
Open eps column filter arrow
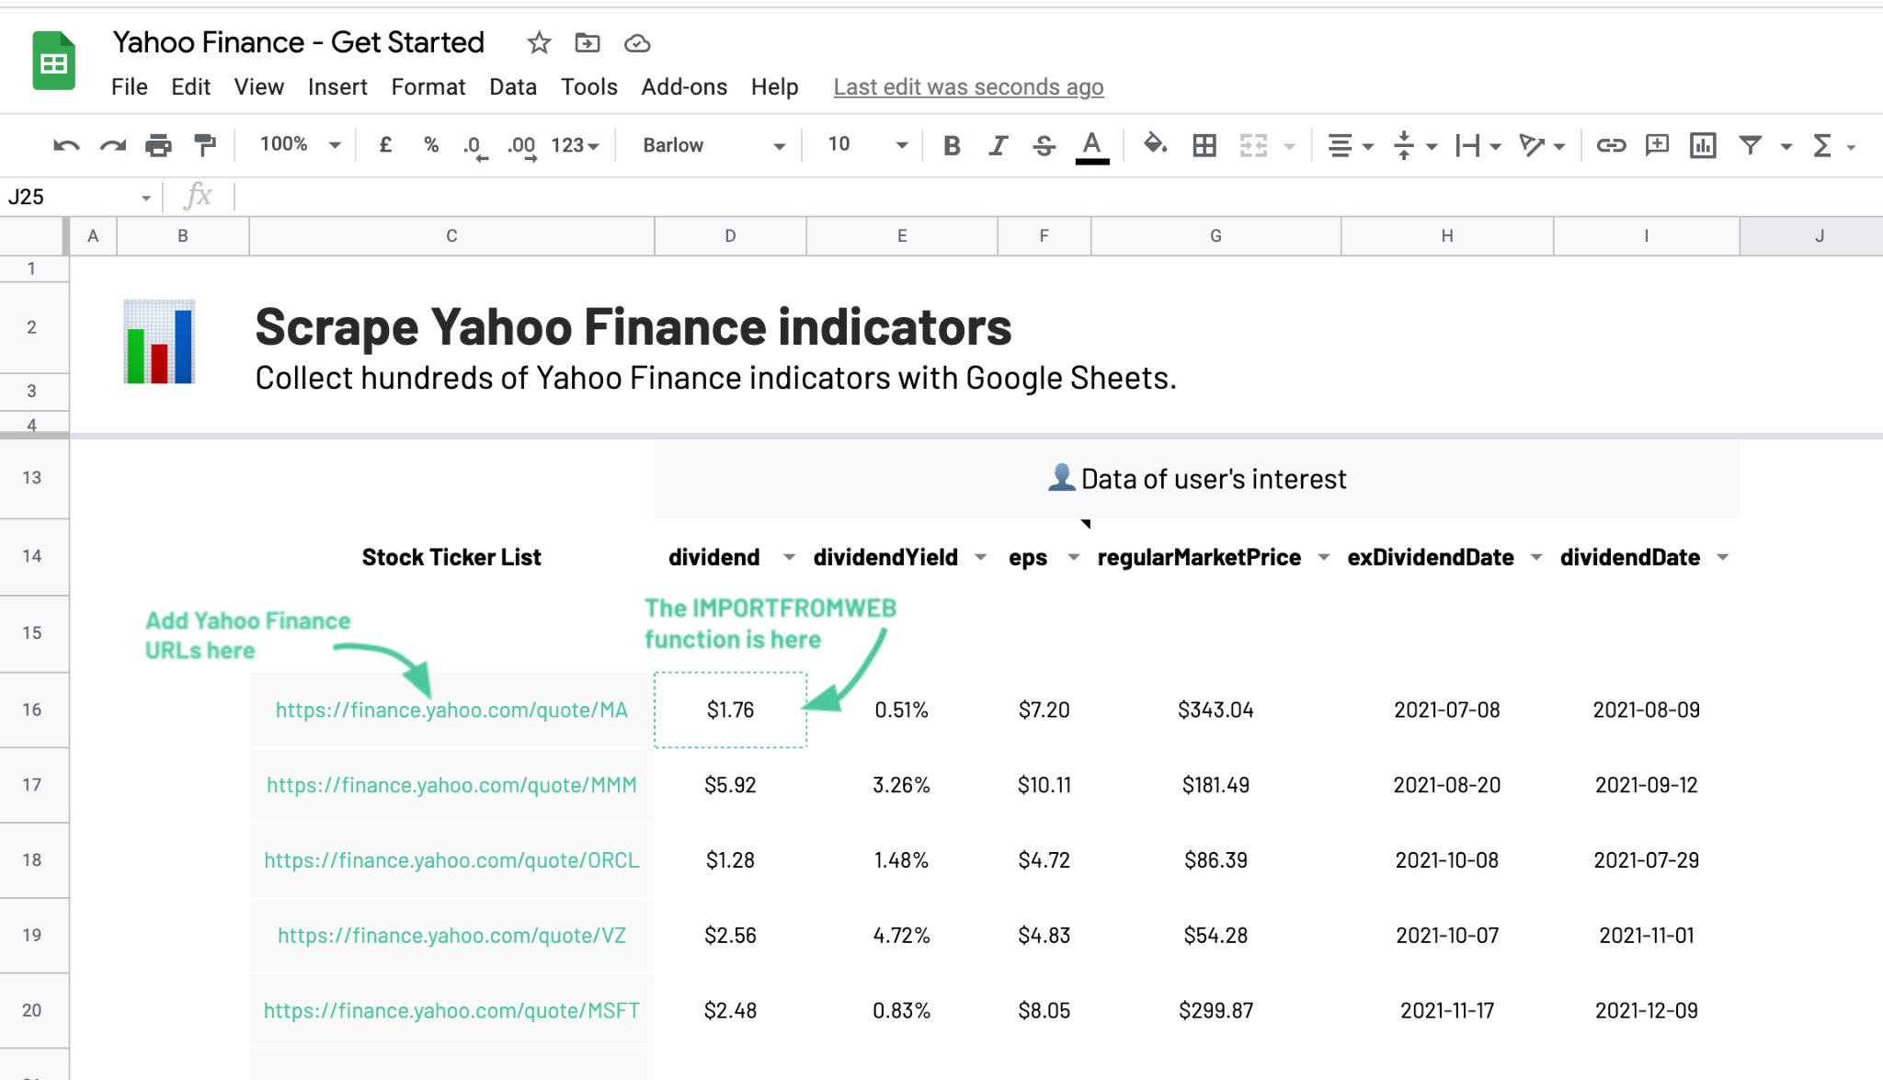pos(1073,557)
